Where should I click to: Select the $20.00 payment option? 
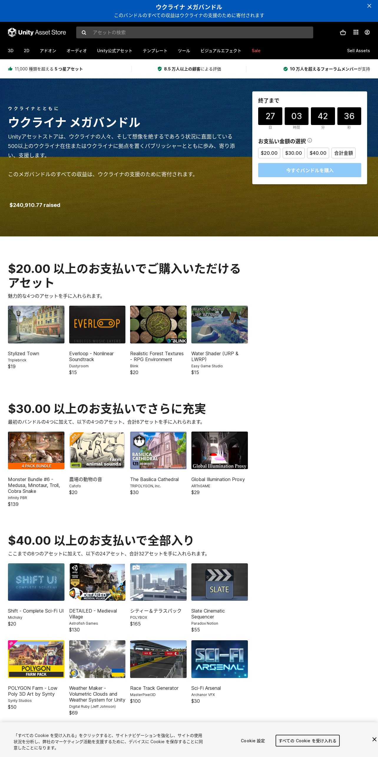(269, 153)
